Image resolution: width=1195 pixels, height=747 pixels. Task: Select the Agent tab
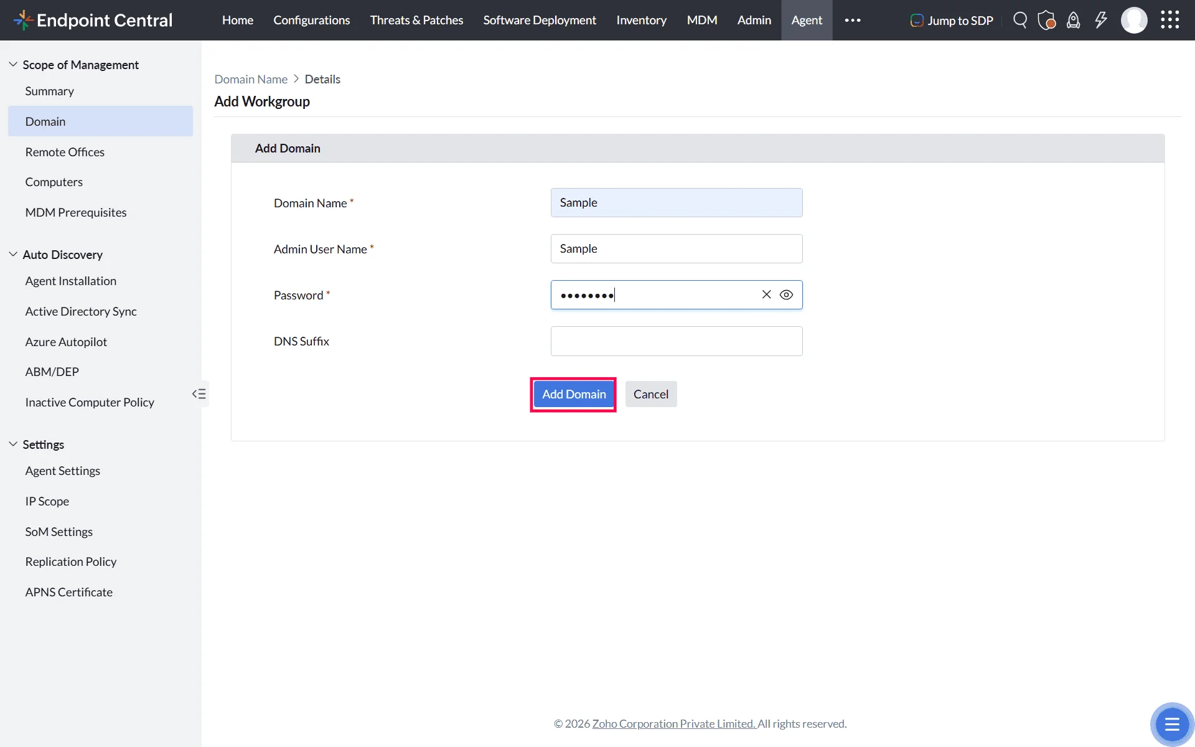pyautogui.click(x=807, y=20)
